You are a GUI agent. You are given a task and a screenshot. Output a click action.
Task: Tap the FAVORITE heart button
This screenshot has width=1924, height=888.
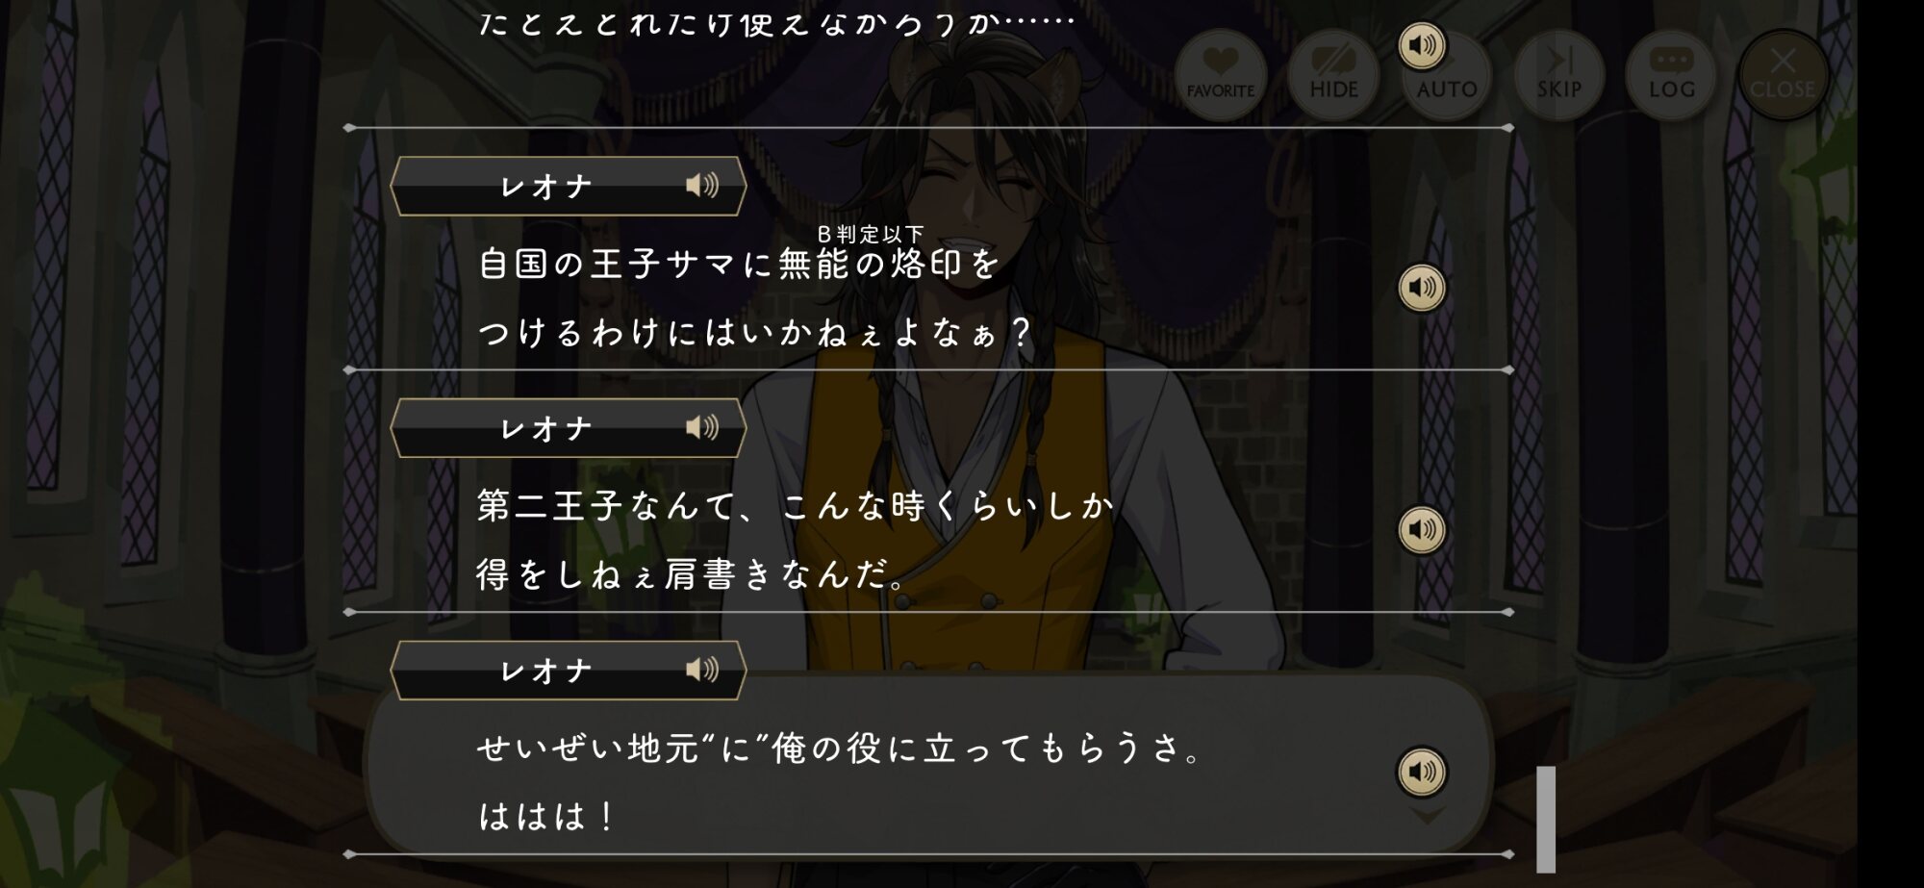coord(1221,75)
